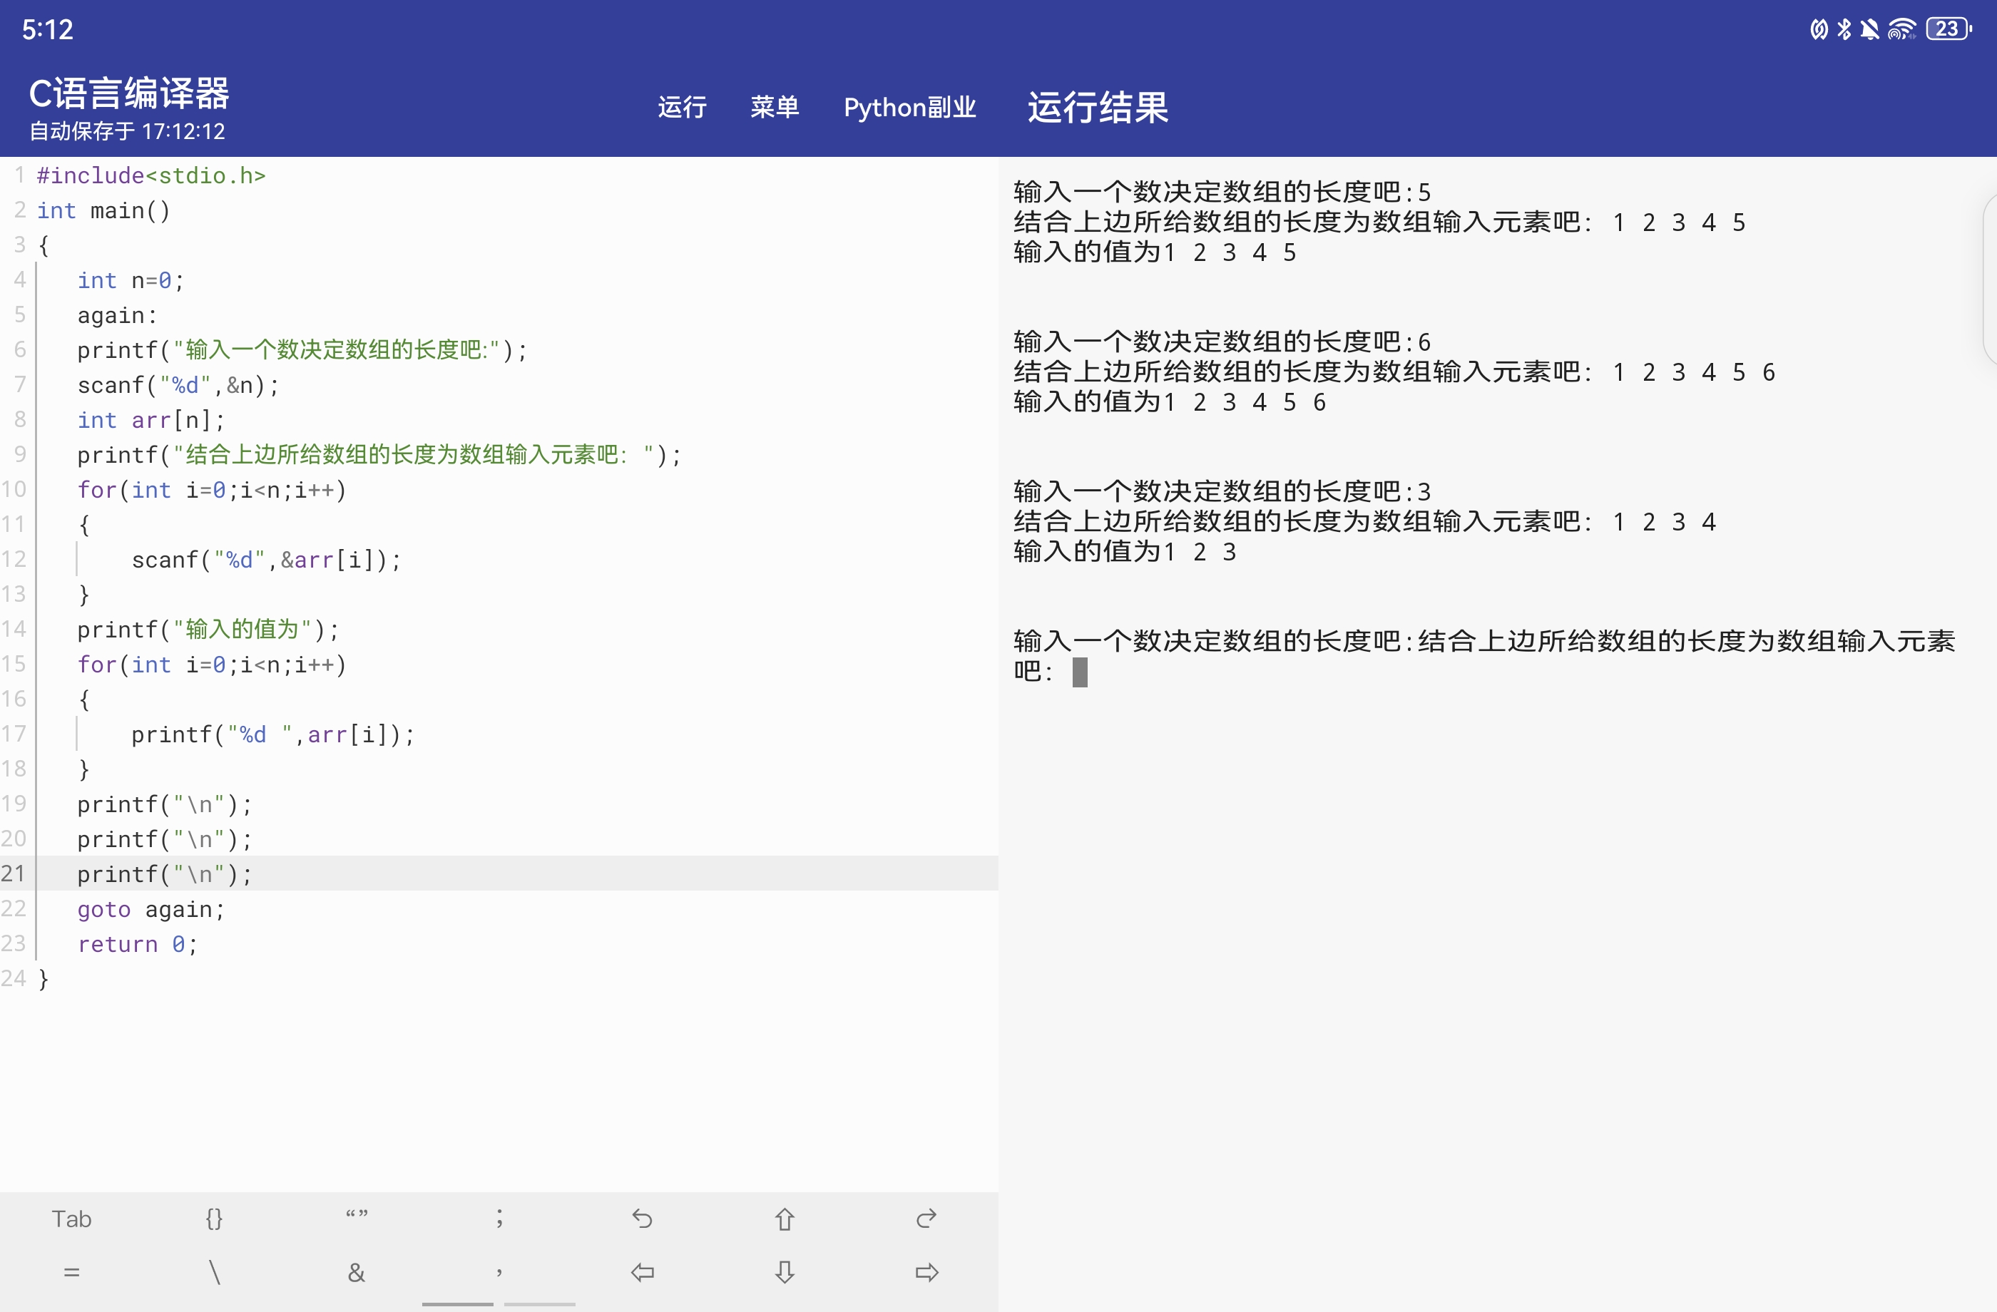Run the program with 运行
The image size is (1997, 1312).
coord(681,108)
